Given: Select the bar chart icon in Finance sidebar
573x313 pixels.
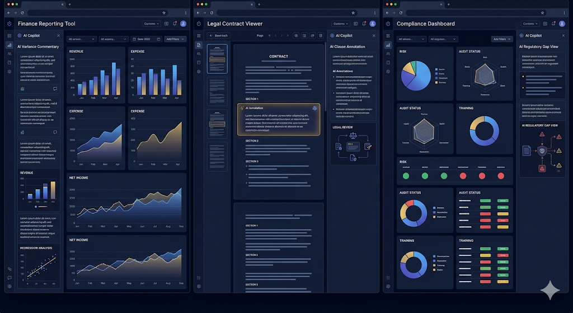Looking at the screenshot, I should click(9, 45).
